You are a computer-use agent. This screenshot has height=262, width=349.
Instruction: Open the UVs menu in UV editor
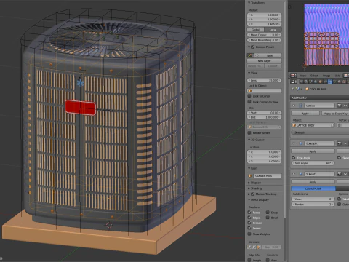(337, 76)
